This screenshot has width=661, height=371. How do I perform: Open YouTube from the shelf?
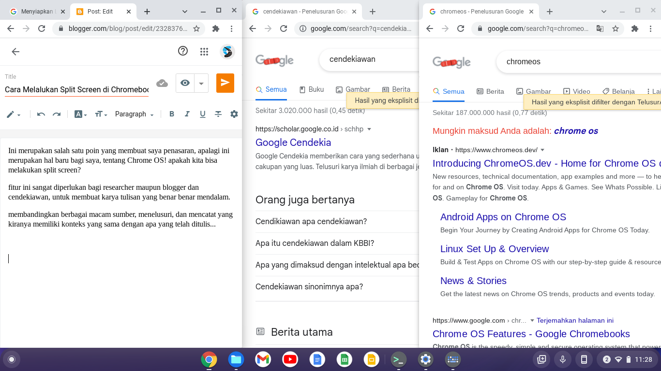pos(290,359)
